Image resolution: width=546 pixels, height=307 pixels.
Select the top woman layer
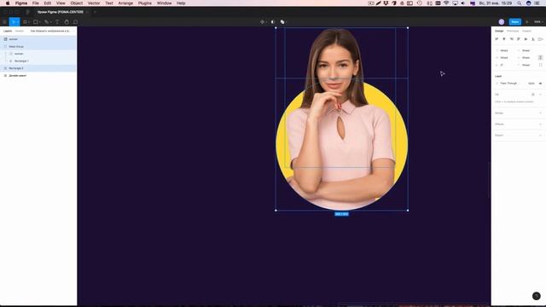(x=38, y=39)
